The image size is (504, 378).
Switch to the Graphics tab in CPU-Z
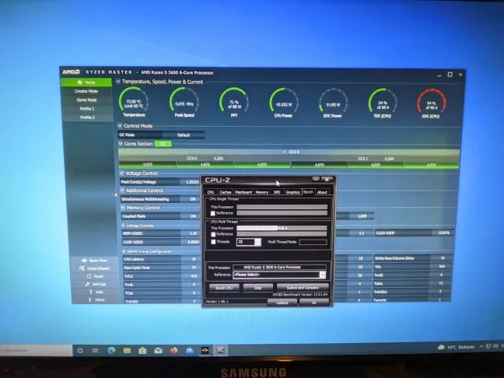(x=292, y=192)
